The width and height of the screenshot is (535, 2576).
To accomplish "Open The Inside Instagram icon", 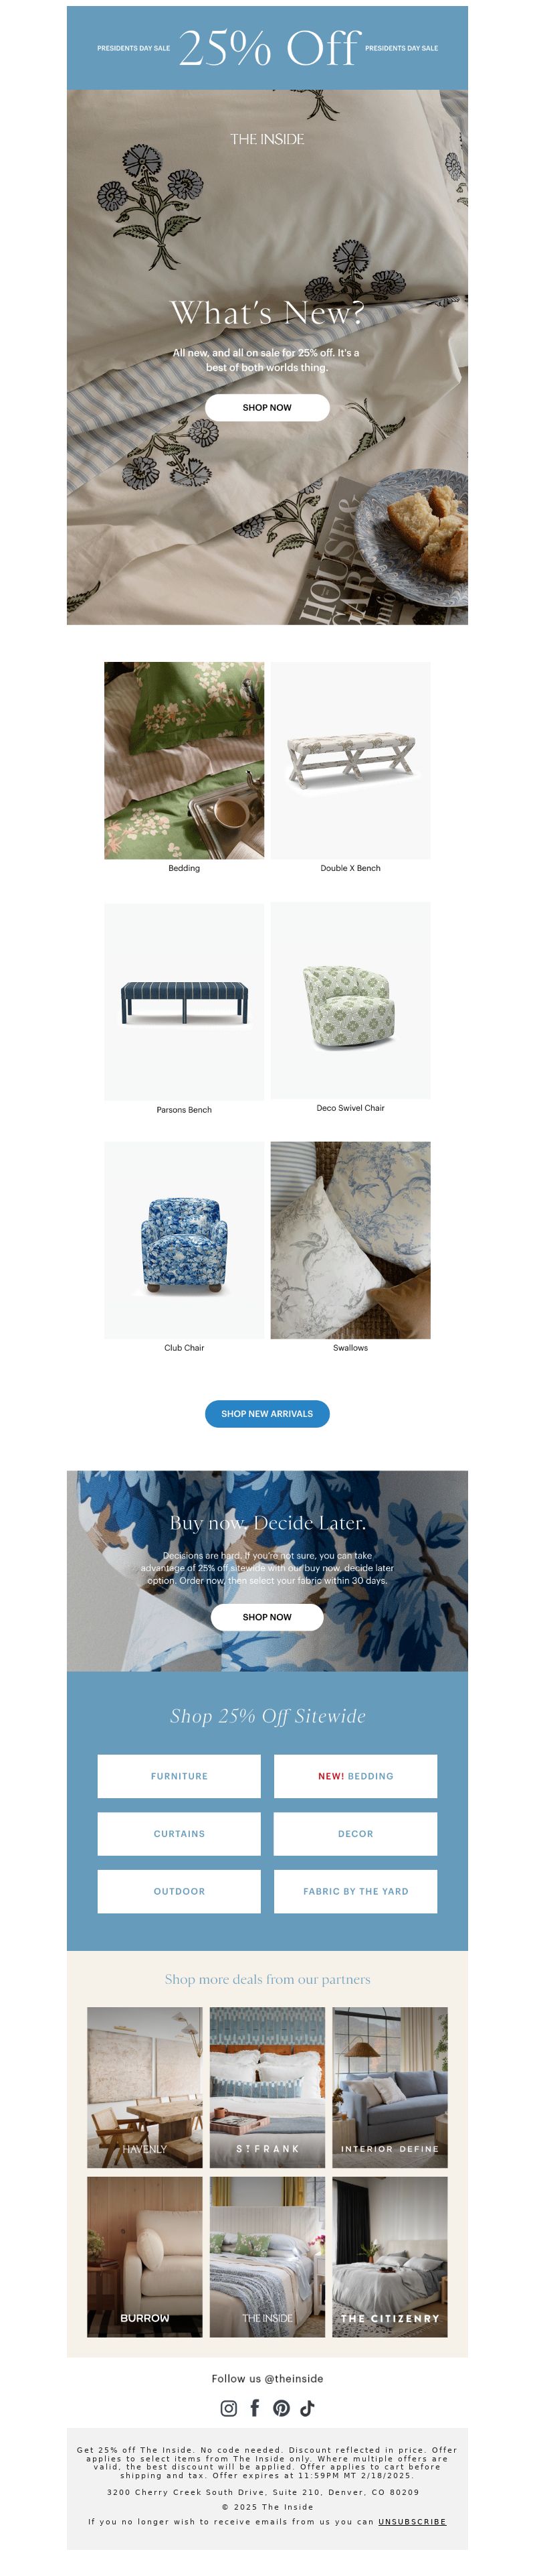I will point(229,2408).
